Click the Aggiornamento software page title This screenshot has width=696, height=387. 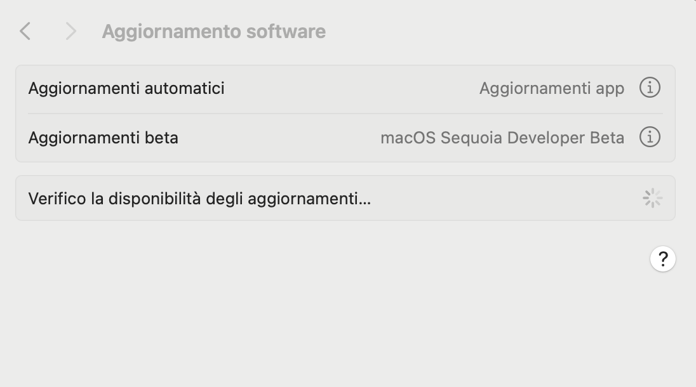pos(213,31)
